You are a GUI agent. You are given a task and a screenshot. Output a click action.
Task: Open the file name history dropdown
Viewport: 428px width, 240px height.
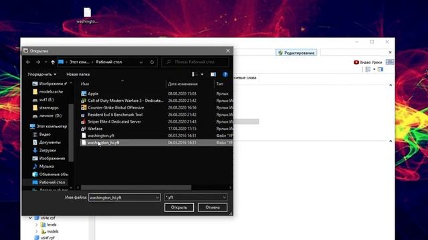click(158, 197)
